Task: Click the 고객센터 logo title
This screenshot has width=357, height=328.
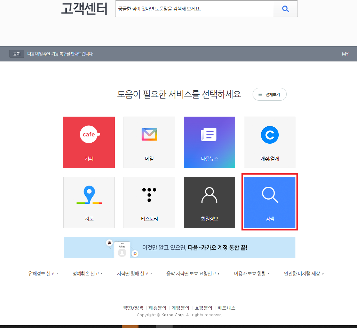Action: click(x=84, y=9)
